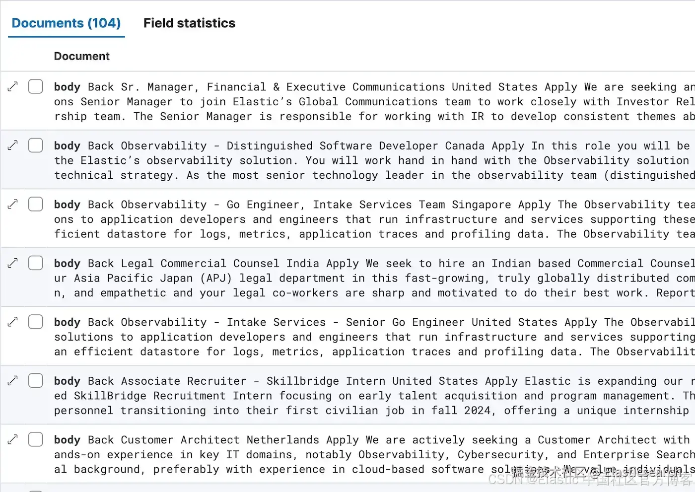
Task: Select the Legal Commercial Counsel India checkbox
Action: [x=36, y=263]
